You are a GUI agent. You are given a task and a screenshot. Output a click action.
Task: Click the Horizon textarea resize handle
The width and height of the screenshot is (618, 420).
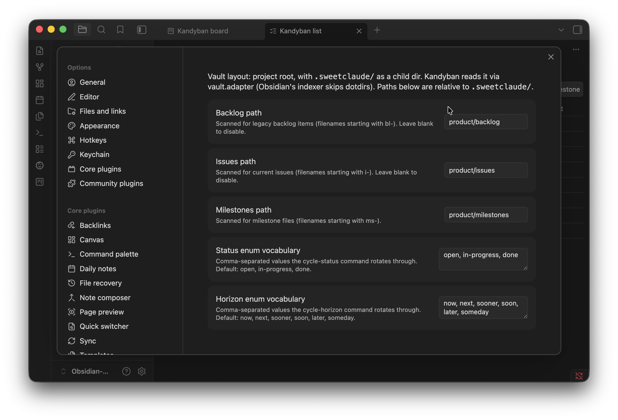[525, 317]
